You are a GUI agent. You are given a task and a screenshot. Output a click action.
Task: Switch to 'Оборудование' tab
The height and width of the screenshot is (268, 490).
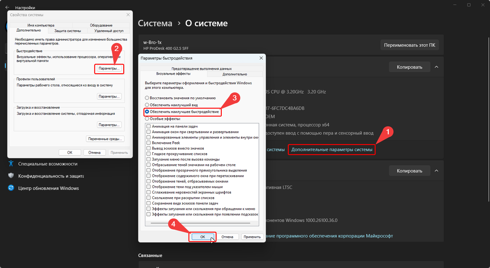(101, 25)
